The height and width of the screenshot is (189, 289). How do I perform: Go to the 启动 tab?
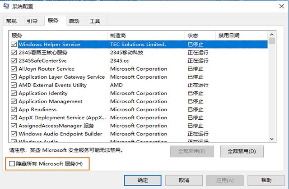(x=74, y=21)
